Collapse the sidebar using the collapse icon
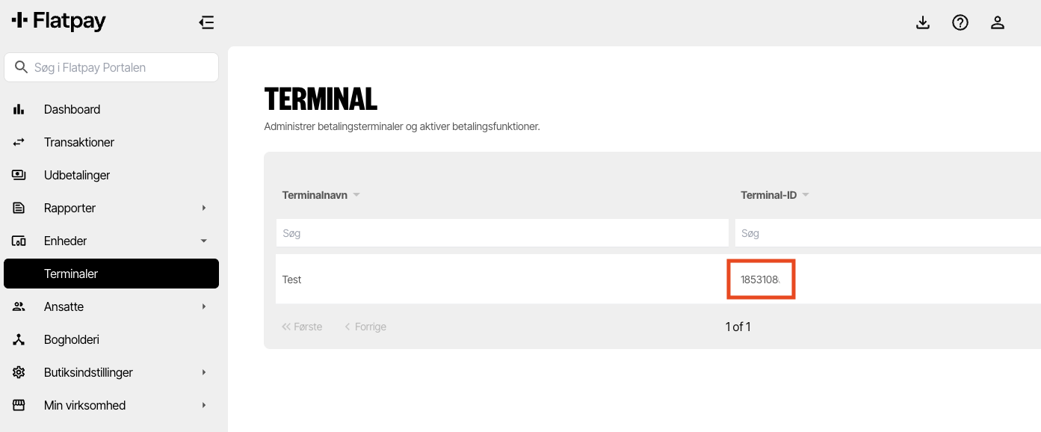Viewport: 1041px width, 432px height. click(x=206, y=22)
